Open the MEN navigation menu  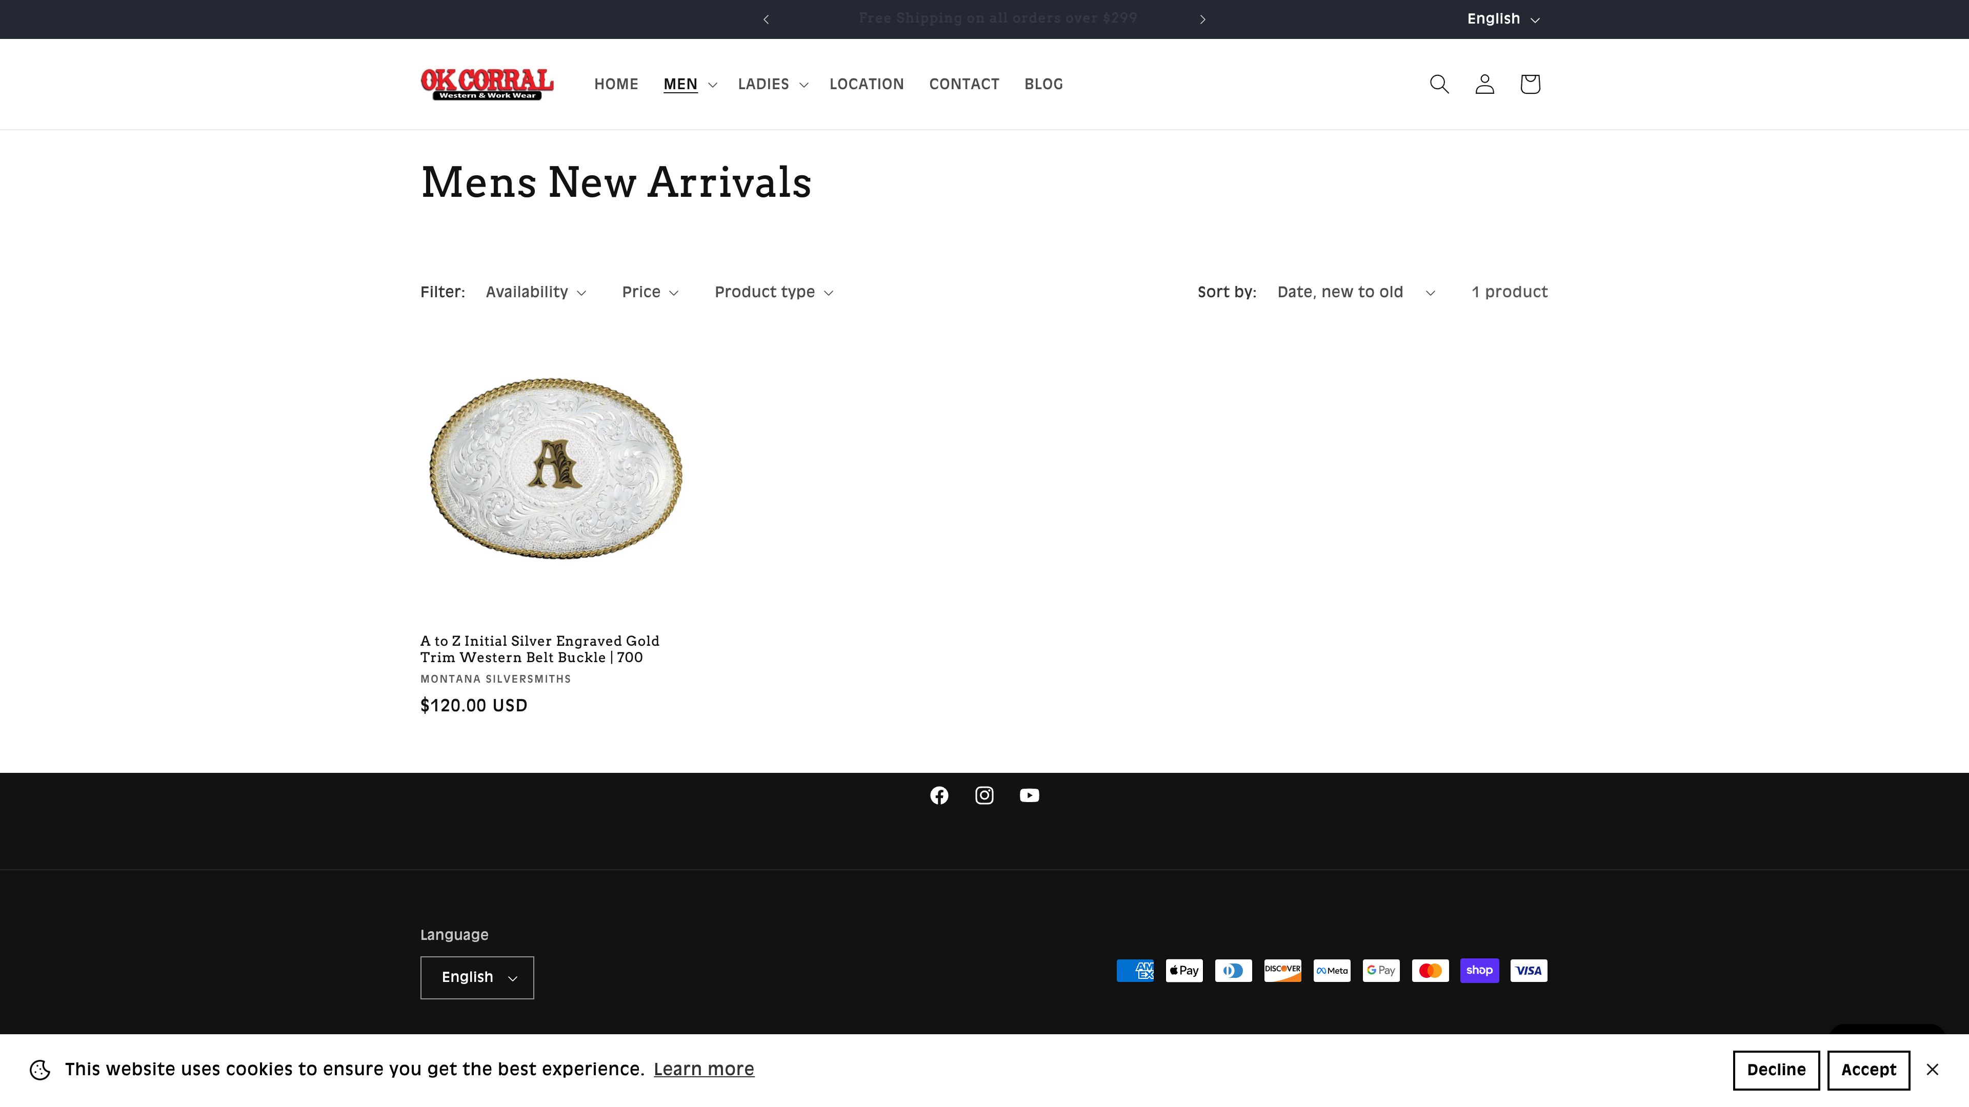[x=687, y=84]
